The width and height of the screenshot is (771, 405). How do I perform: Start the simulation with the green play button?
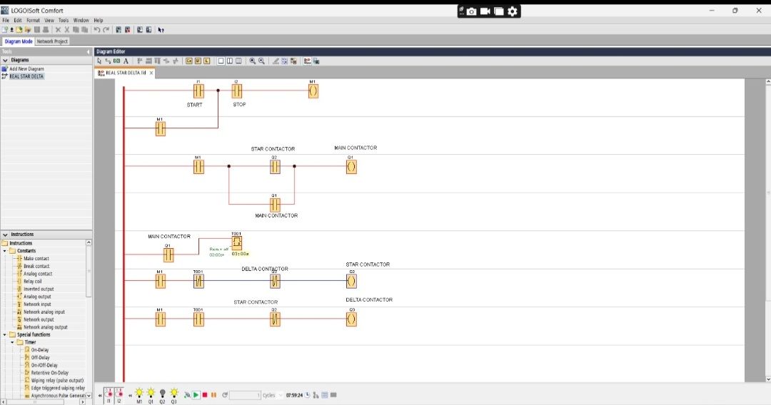tap(196, 395)
